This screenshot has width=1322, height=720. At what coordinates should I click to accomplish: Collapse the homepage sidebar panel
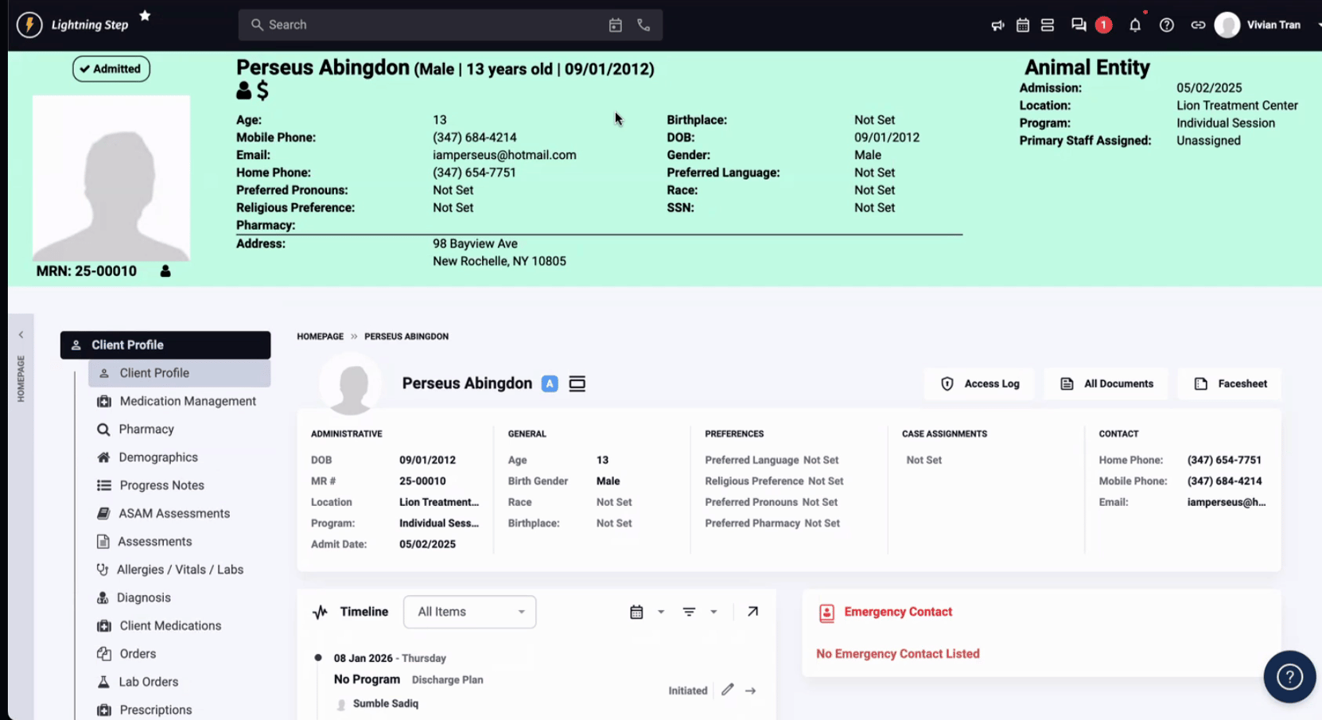tap(21, 335)
